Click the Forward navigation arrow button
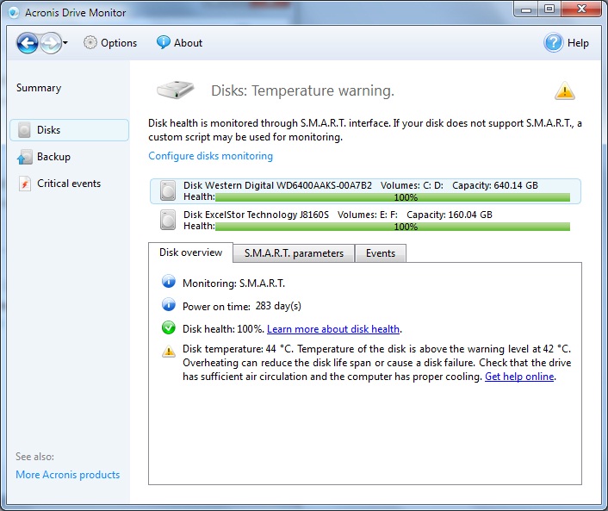This screenshot has width=608, height=511. (x=51, y=43)
